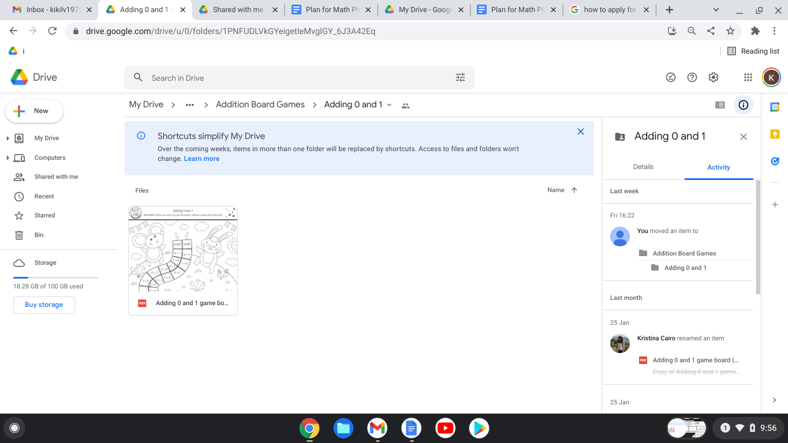788x443 pixels.
Task: Click the offline ready status icon
Action: (x=670, y=77)
